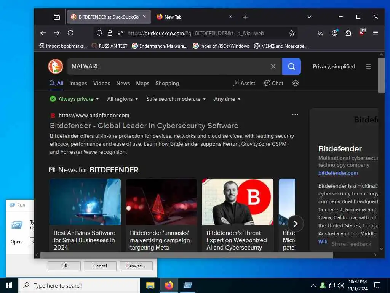Open Firefox View tab list icon
This screenshot has width=390, height=293.
pyautogui.click(x=57, y=17)
